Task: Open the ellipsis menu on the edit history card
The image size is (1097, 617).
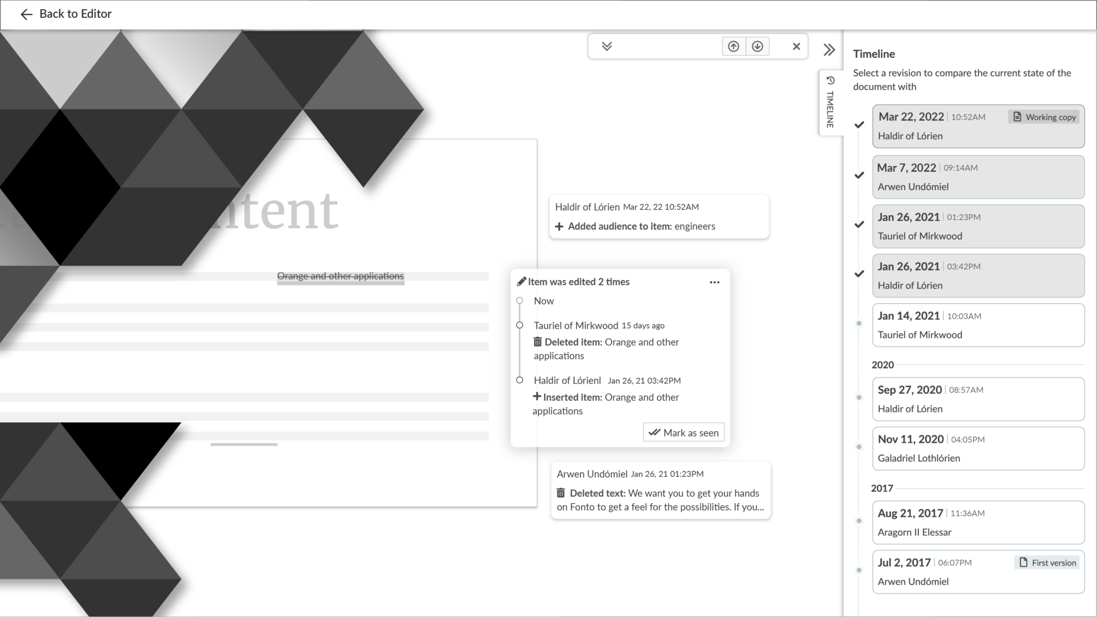Action: [715, 282]
